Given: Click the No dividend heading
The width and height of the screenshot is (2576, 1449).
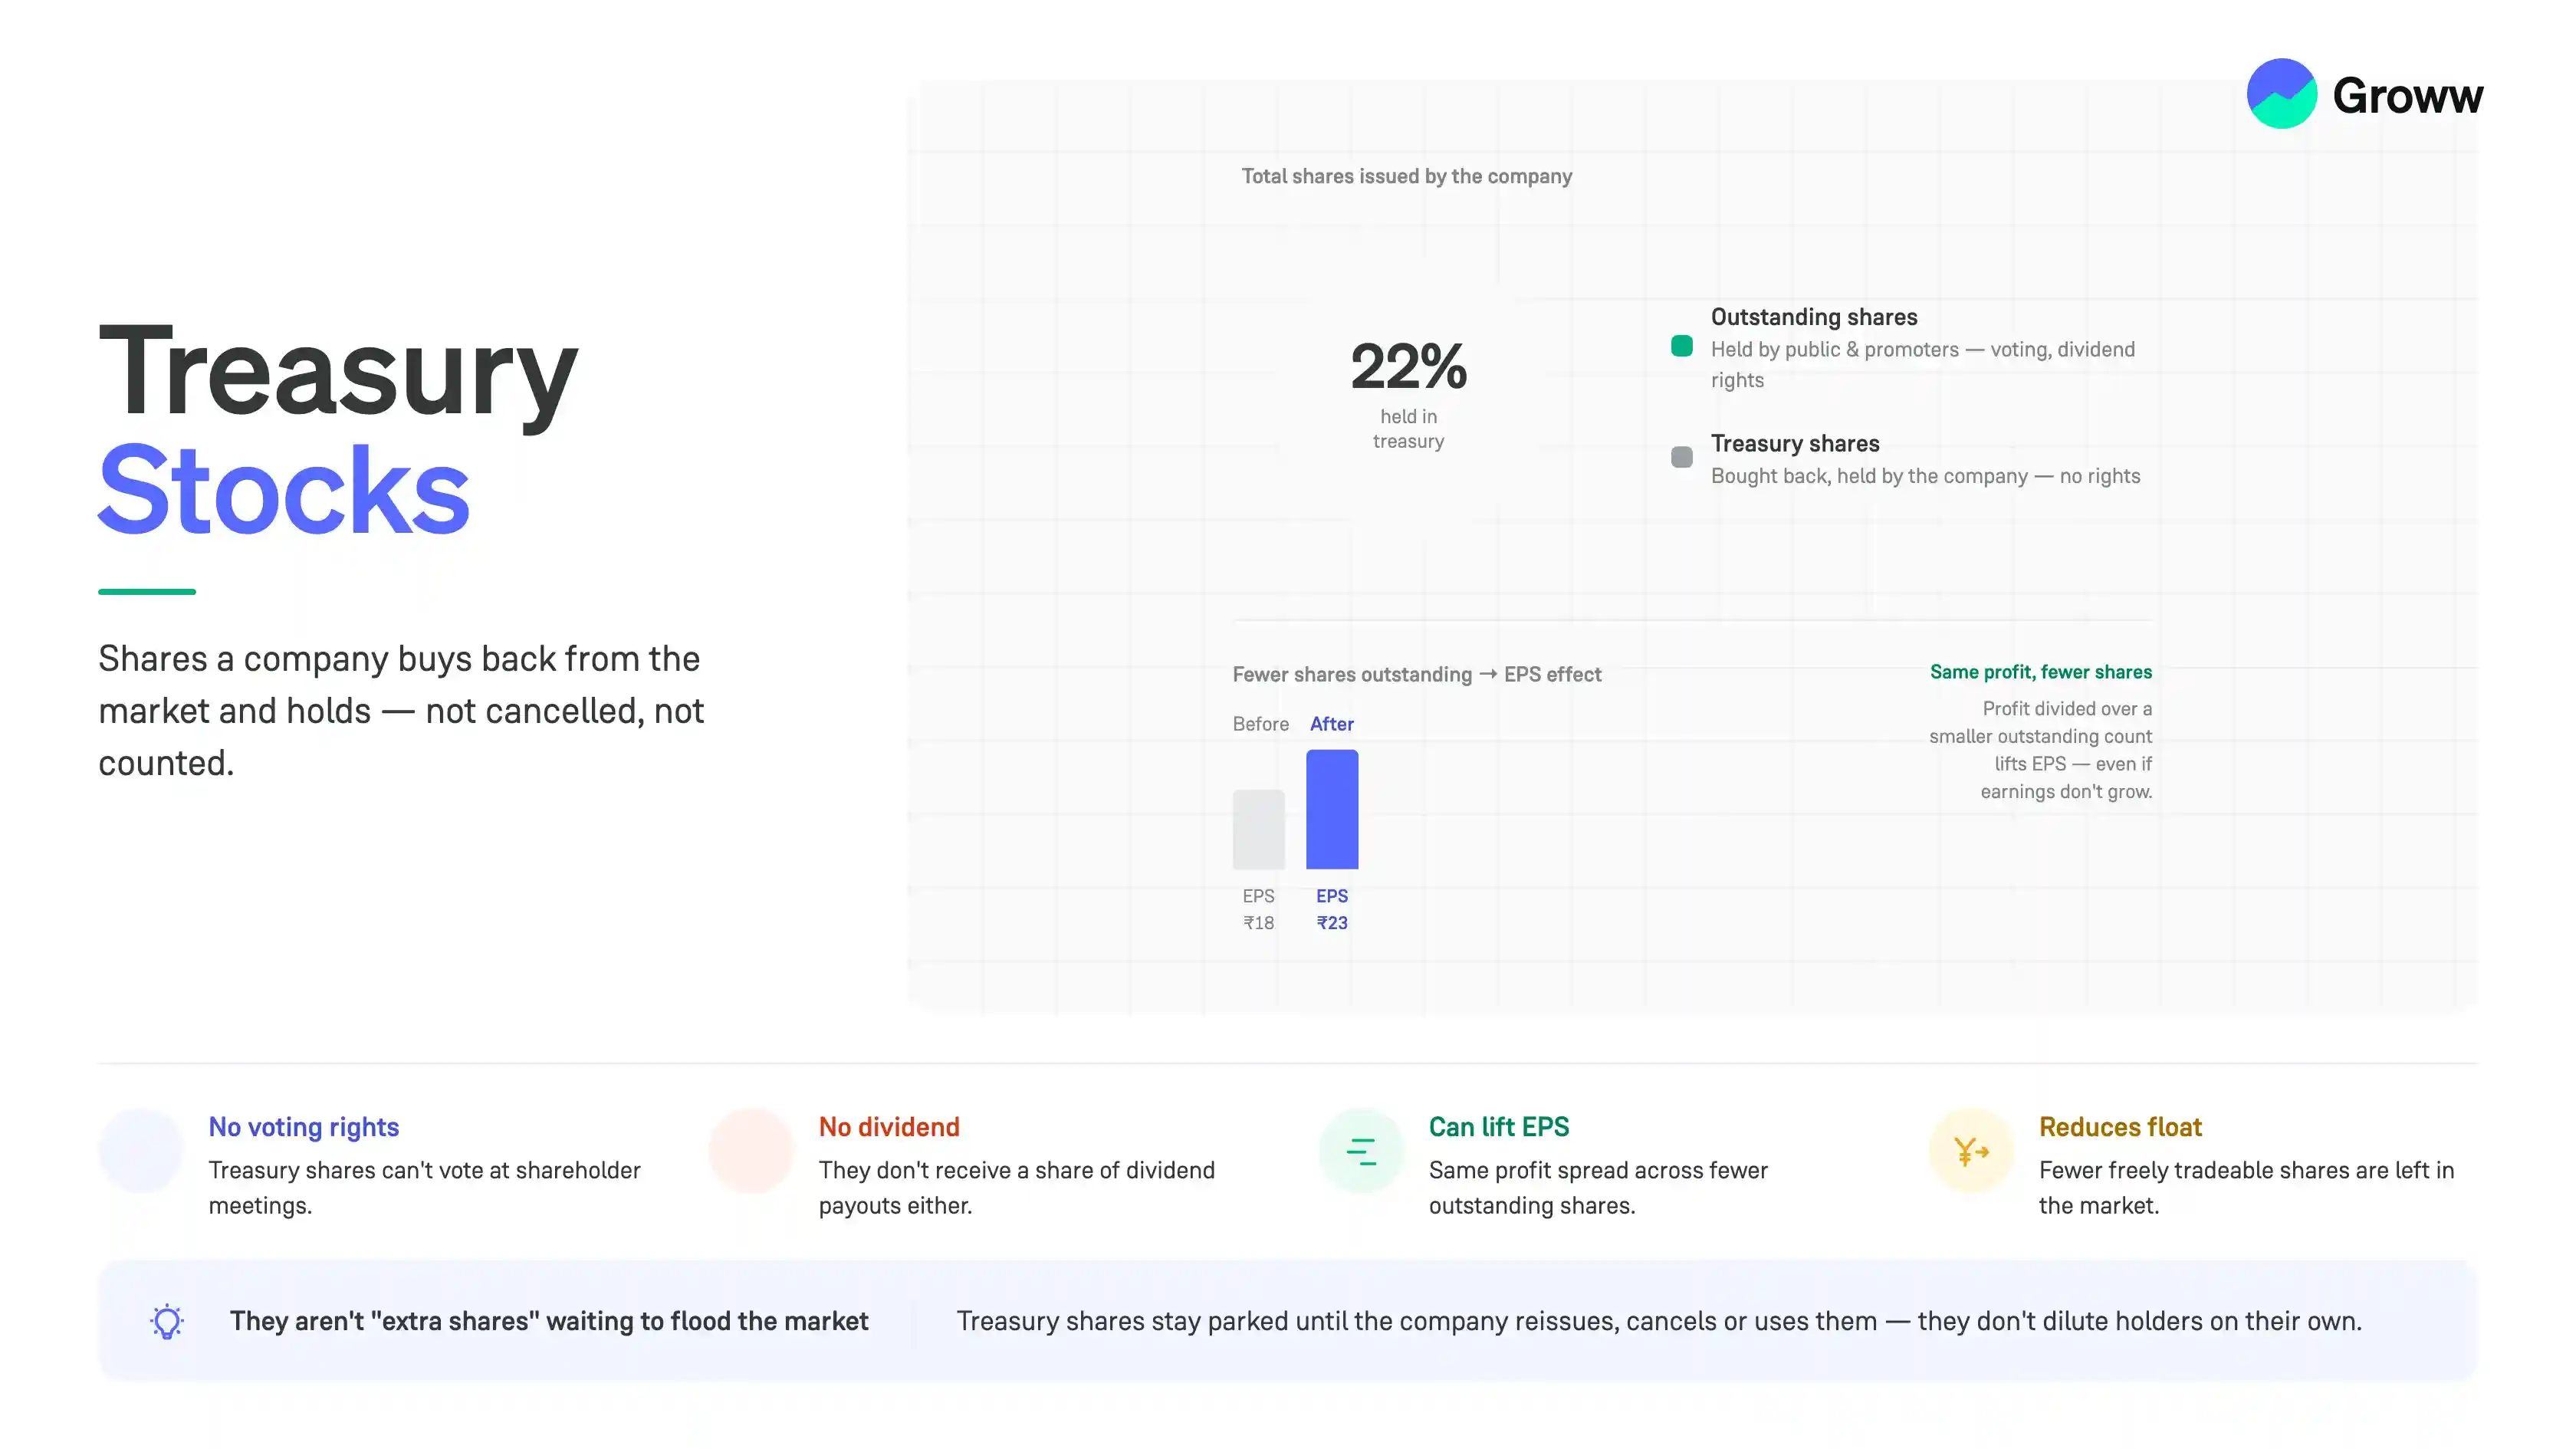Looking at the screenshot, I should pos(889,1127).
